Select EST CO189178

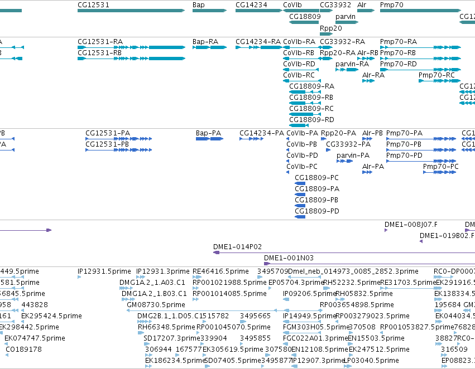(23, 349)
